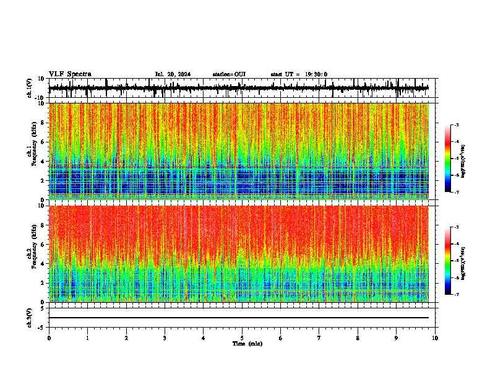490x379 pixels.
Task: Click time axis tick label "4"
Action: 204,338
